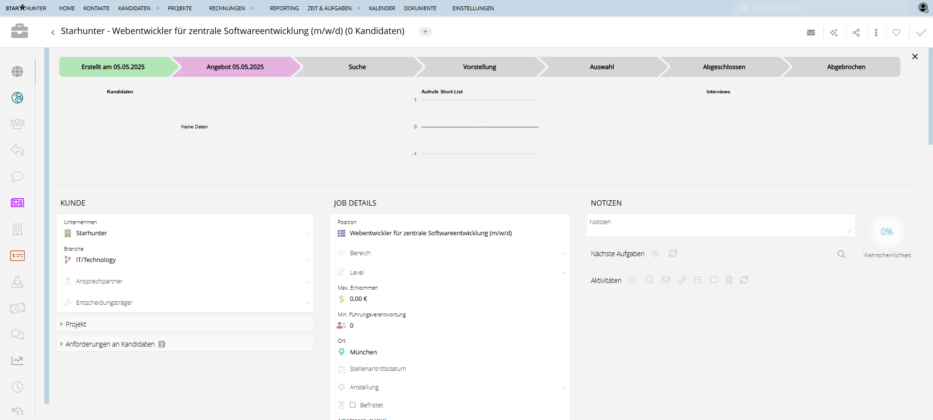Click the blue plus button beside title

(x=425, y=32)
